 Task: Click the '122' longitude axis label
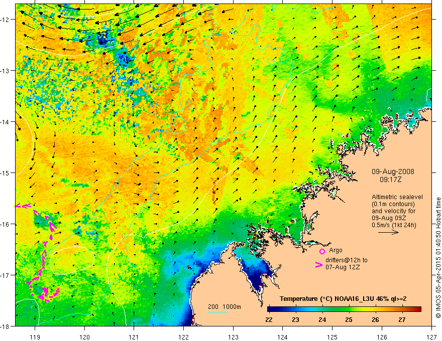pos(183,337)
